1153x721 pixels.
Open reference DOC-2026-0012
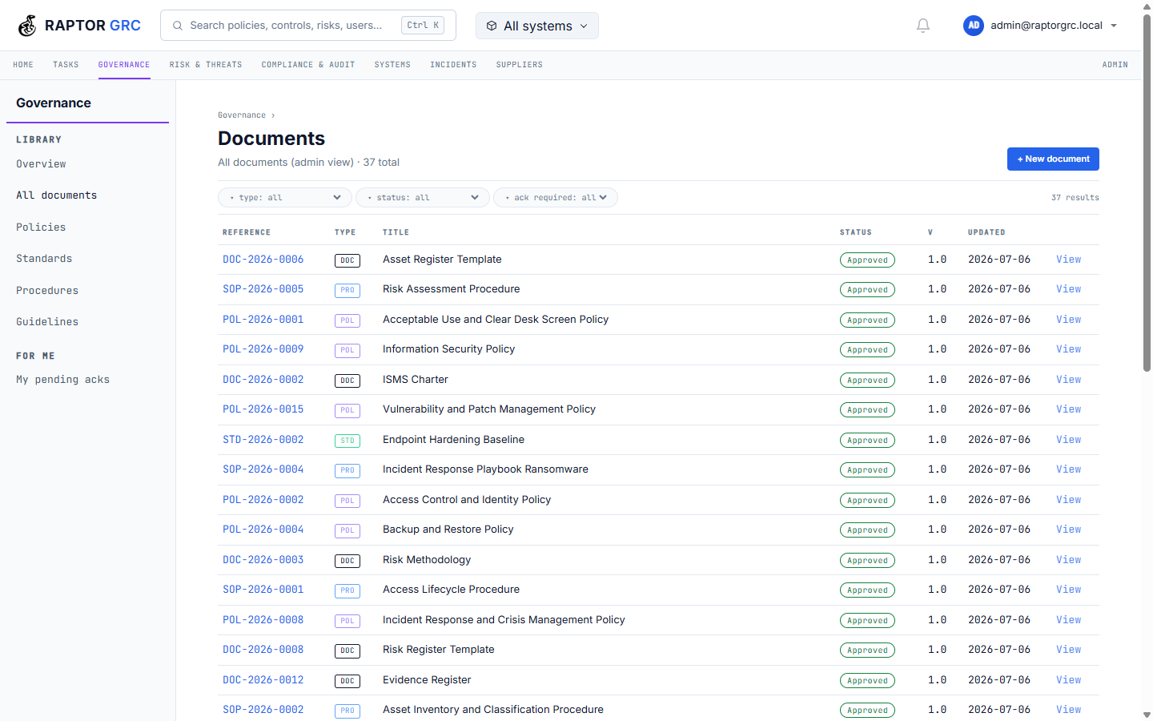pyautogui.click(x=263, y=680)
